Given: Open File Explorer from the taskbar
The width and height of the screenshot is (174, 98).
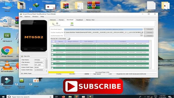Looking at the screenshot, I should click(70, 97).
